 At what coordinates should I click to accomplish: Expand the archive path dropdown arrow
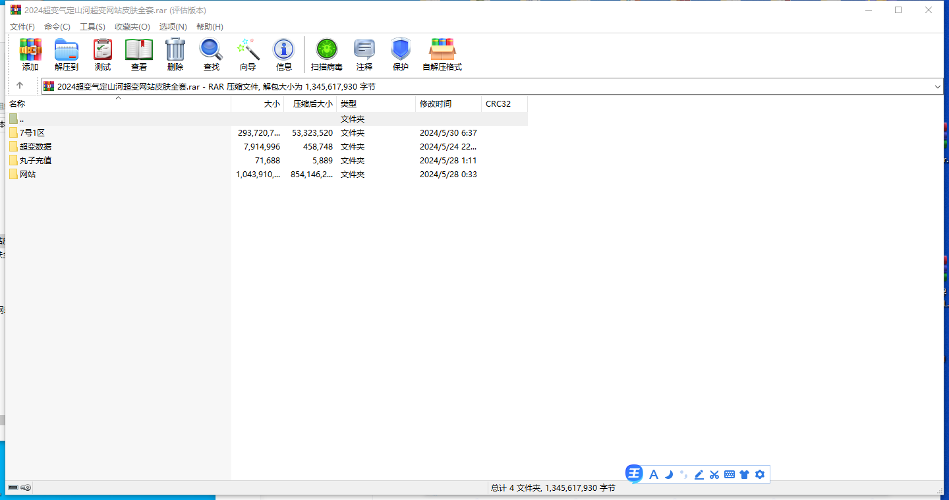point(937,86)
